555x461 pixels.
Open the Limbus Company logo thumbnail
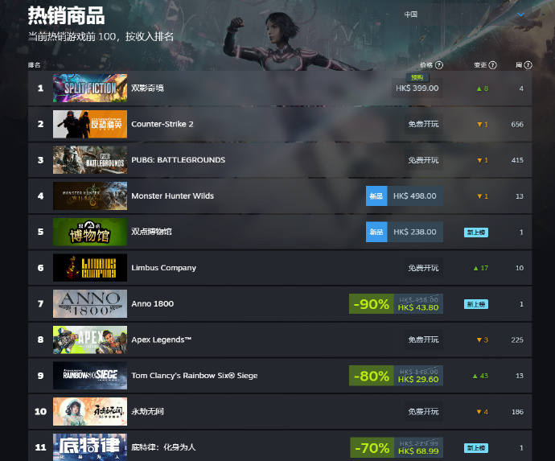[x=90, y=268]
